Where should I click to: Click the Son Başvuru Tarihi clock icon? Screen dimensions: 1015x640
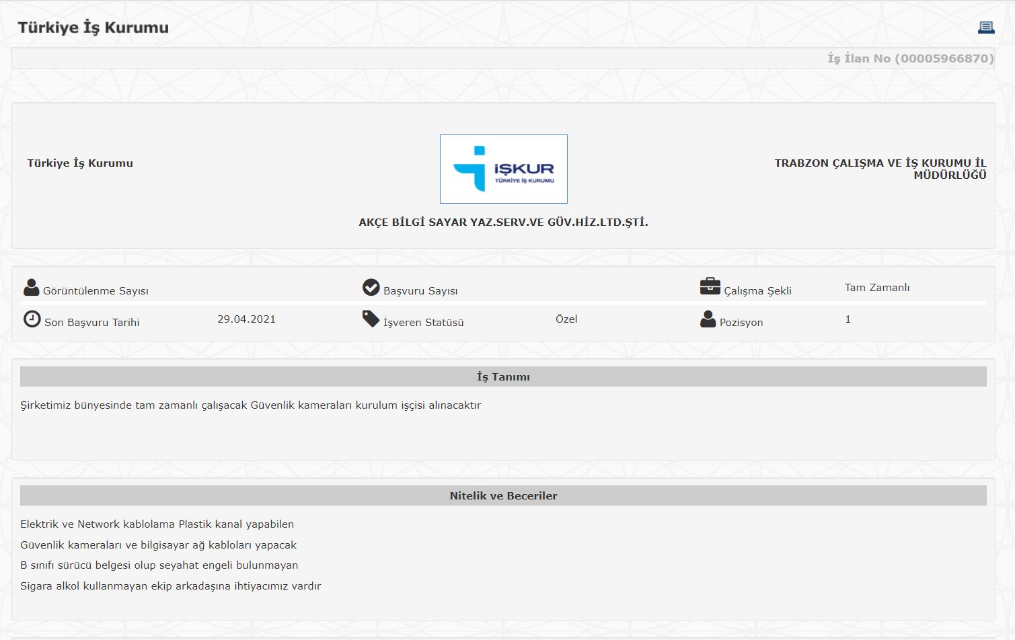coord(32,319)
